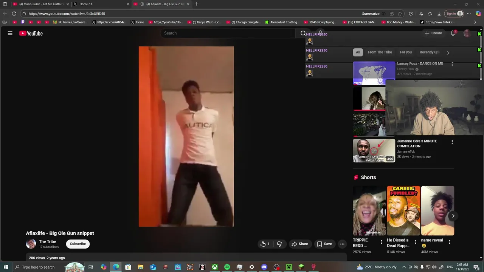This screenshot has width=484, height=272.
Task: Save the video to a playlist
Action: pos(324,244)
